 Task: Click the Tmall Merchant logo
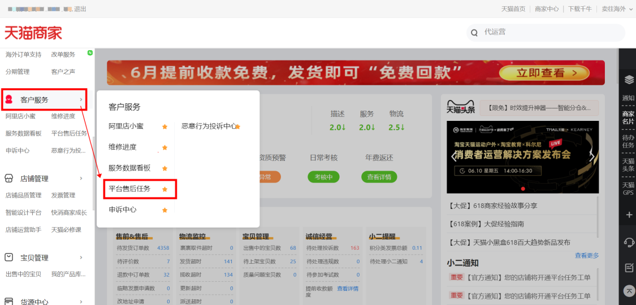33,33
